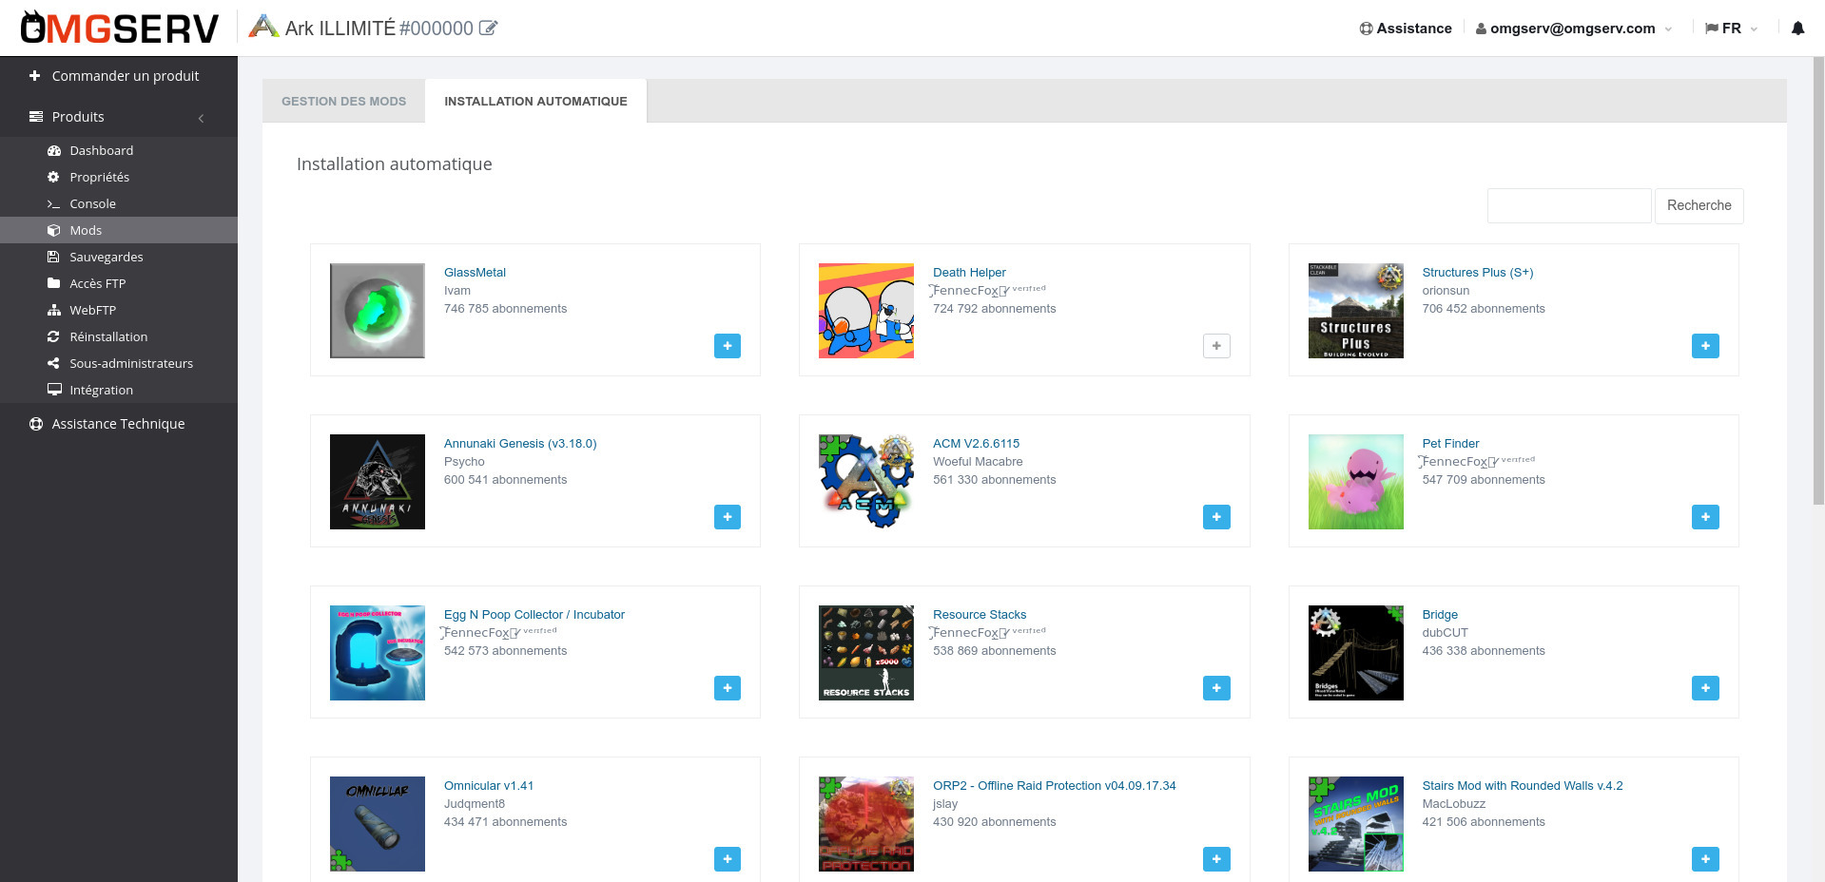Viewport: 1825px width, 882px height.
Task: Open the Annunaki Genesis (v3.18.0) link
Action: 520,443
